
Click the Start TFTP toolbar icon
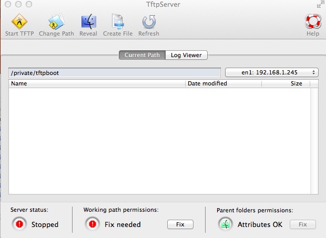[x=19, y=21]
